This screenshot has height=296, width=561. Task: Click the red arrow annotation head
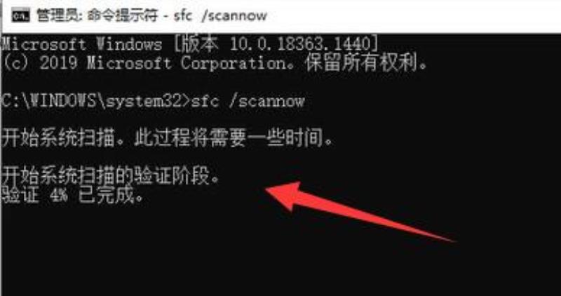(285, 195)
